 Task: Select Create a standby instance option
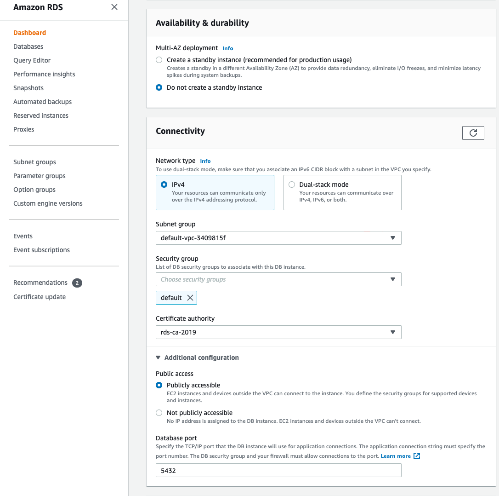click(x=159, y=60)
